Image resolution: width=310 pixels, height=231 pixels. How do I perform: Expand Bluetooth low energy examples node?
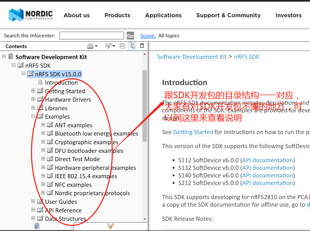(x=43, y=133)
